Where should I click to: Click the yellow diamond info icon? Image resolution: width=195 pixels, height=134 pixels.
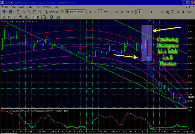point(62,12)
